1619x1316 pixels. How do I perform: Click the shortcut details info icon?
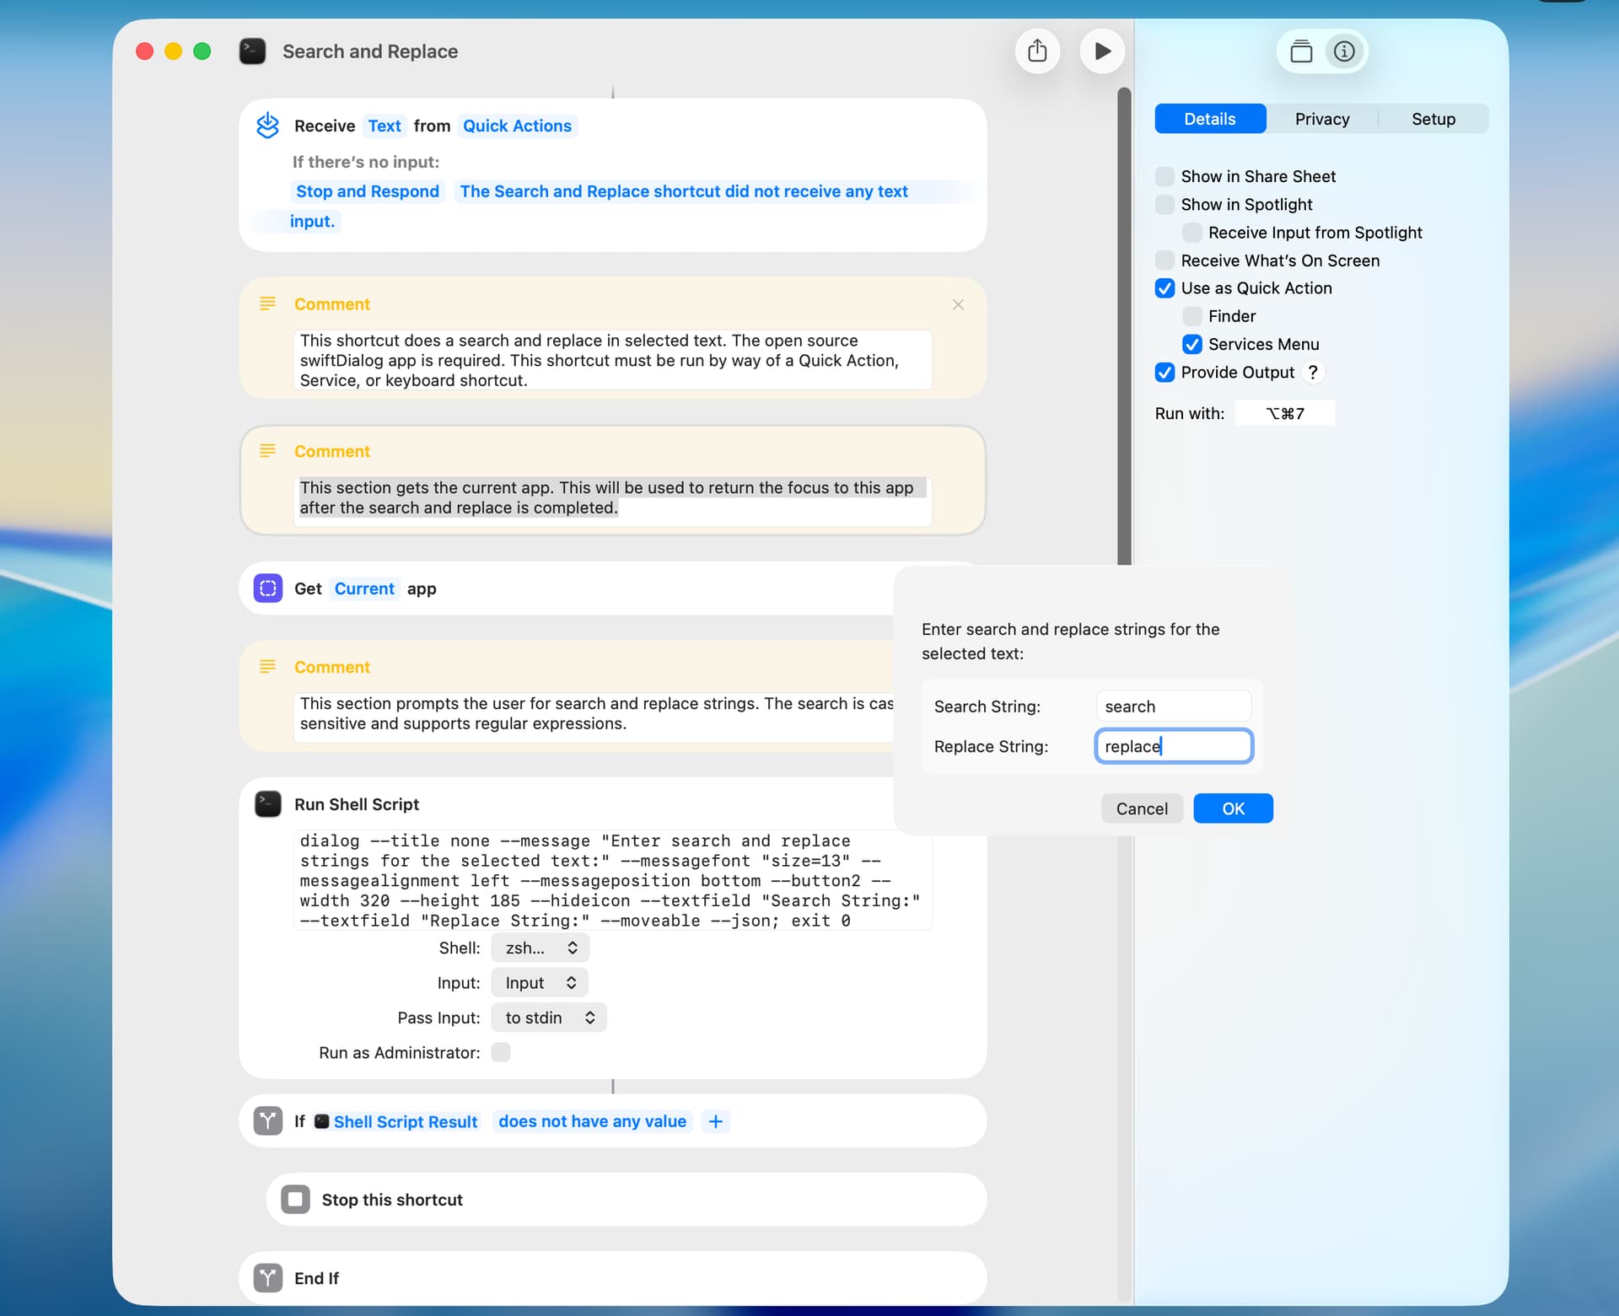(x=1344, y=51)
